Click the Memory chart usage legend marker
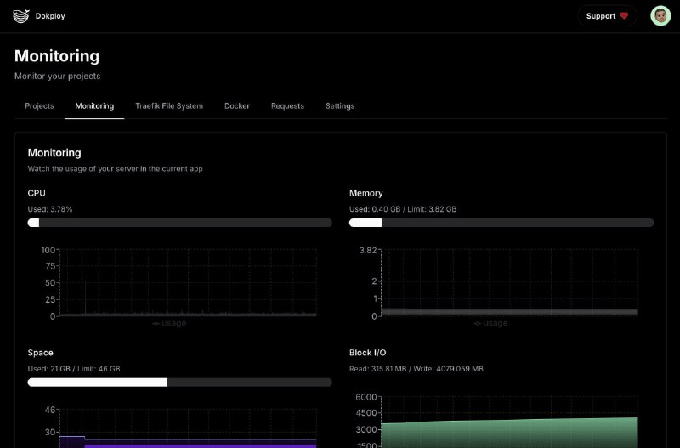The height and width of the screenshot is (448, 680). tap(478, 323)
